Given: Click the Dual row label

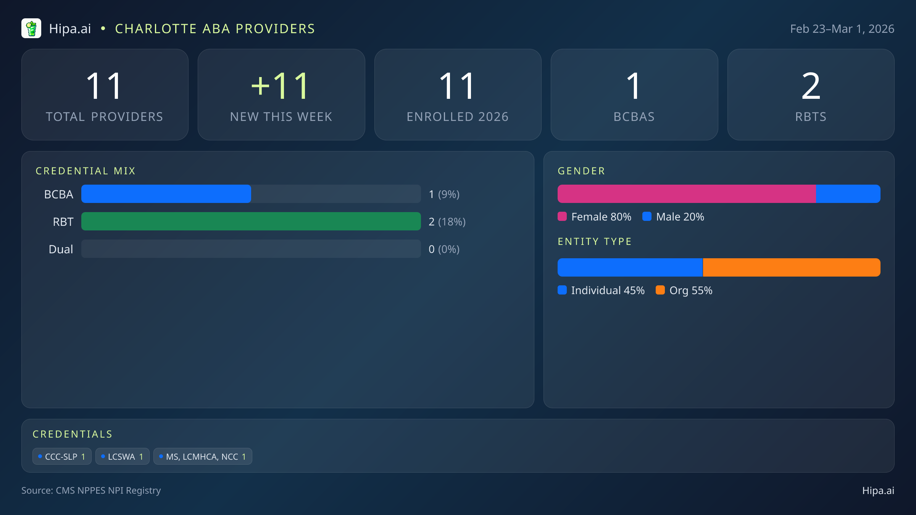Looking at the screenshot, I should [61, 249].
